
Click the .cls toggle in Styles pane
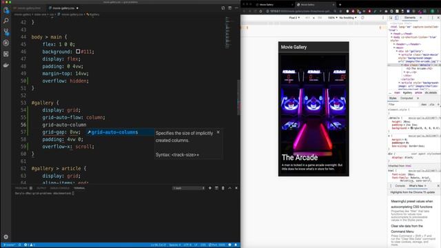[x=432, y=105]
